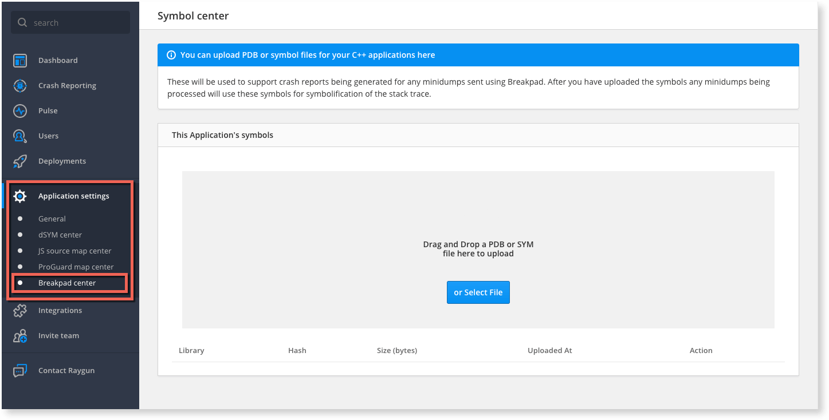Click the Invite team icon

[20, 335]
